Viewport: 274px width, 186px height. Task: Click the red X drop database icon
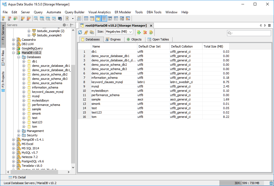tap(145, 32)
